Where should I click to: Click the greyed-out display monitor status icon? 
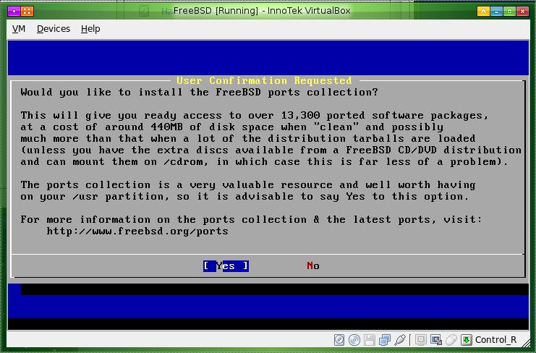(421, 340)
